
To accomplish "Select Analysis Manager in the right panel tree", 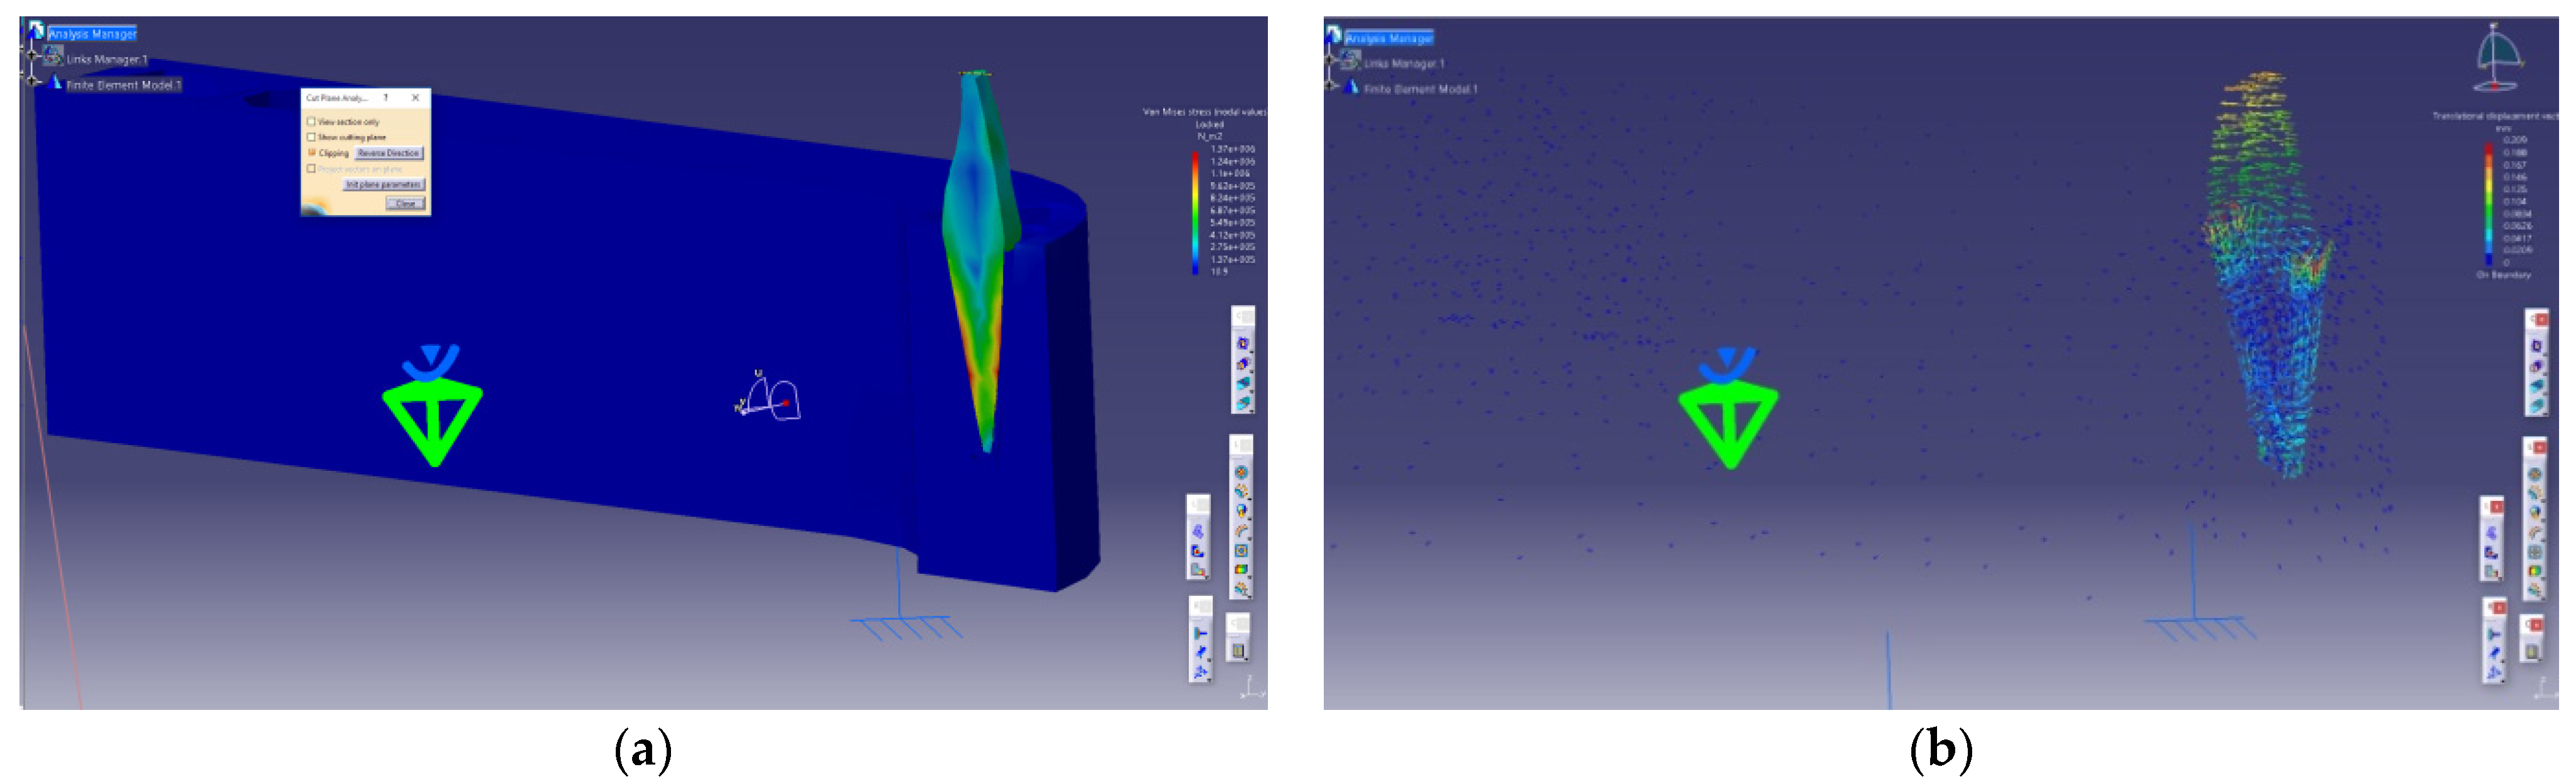I will pos(1389,38).
